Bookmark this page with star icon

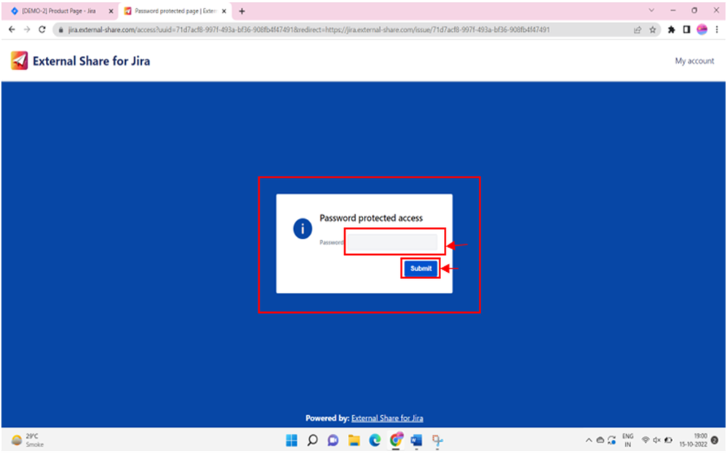pyautogui.click(x=652, y=30)
